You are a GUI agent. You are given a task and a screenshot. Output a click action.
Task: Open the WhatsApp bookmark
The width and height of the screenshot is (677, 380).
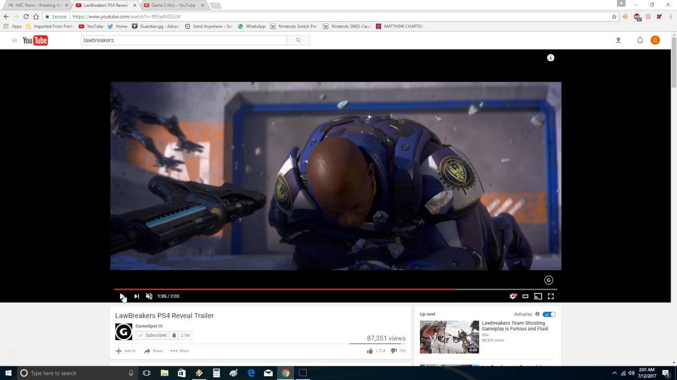(x=252, y=26)
